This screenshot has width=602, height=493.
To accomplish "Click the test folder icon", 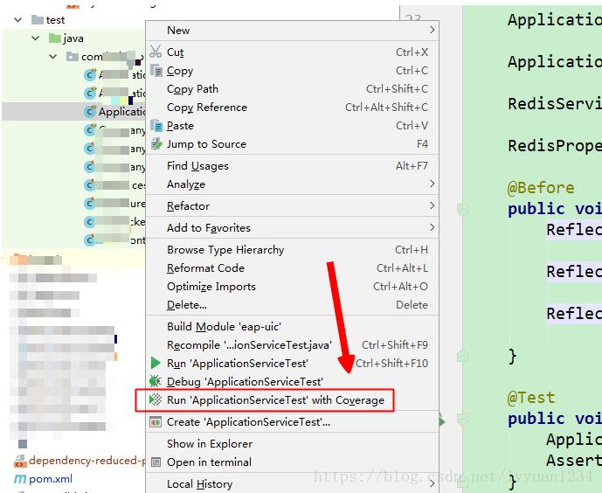I will pos(38,19).
